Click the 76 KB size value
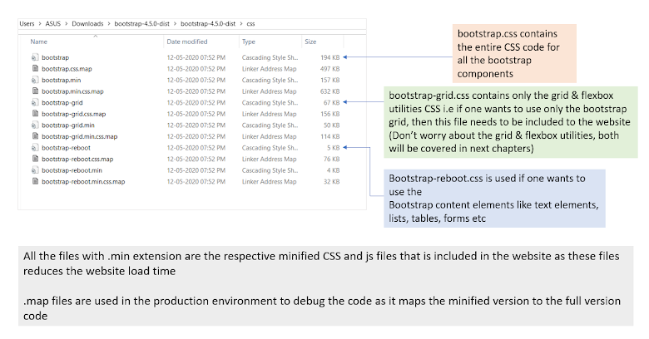The image size is (649, 339). [331, 159]
